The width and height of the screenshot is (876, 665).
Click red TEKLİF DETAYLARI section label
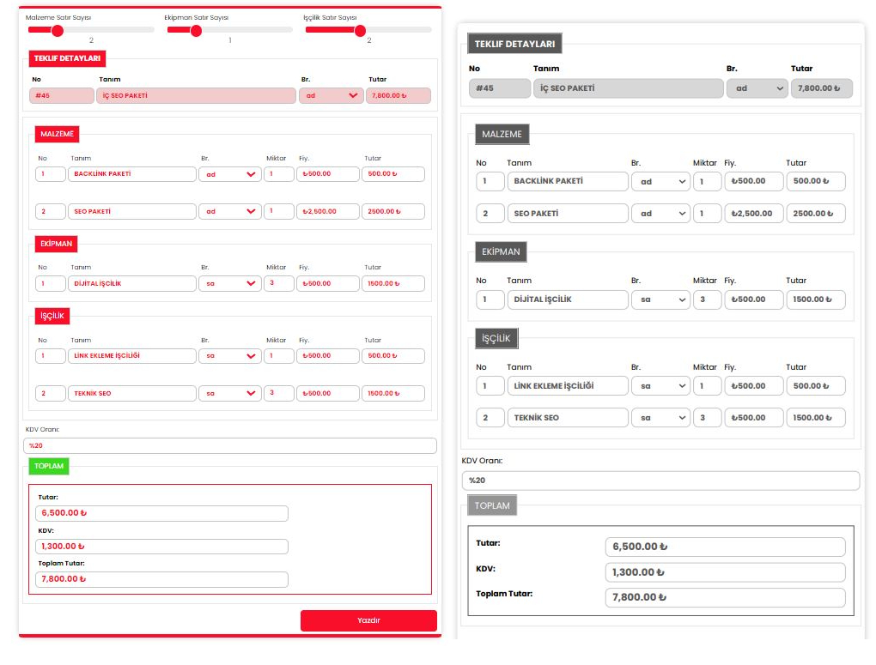point(67,58)
